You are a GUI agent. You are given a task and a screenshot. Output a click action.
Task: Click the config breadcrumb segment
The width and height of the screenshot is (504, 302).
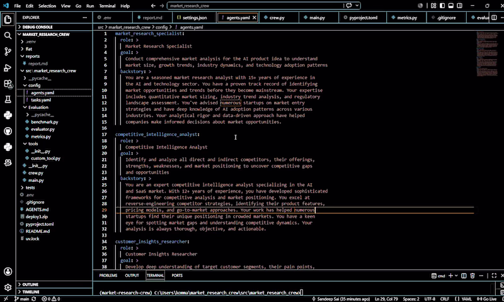[161, 27]
